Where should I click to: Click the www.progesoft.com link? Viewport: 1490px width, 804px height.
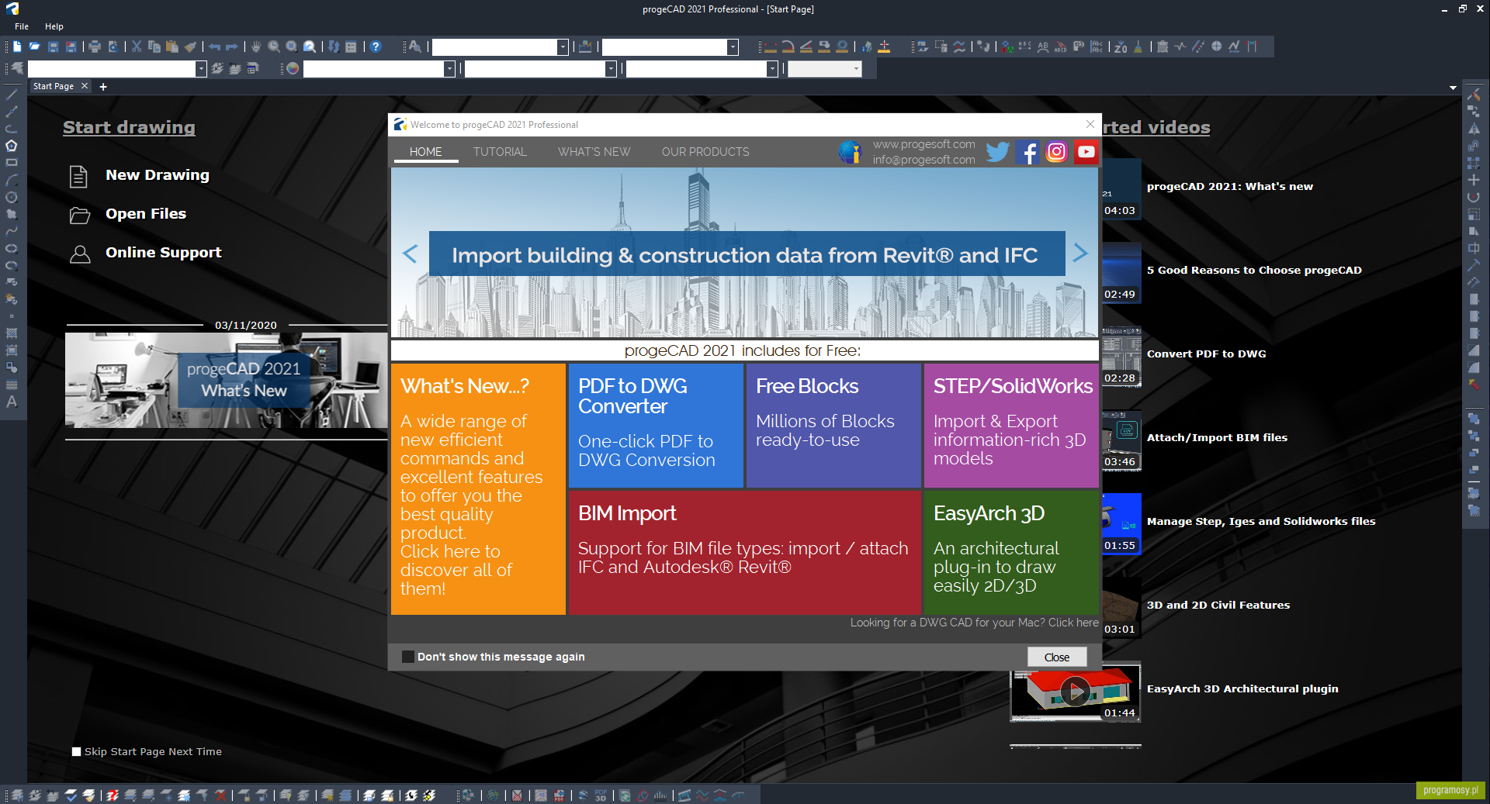pos(923,144)
